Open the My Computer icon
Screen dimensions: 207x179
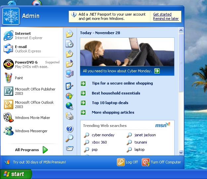(70, 74)
